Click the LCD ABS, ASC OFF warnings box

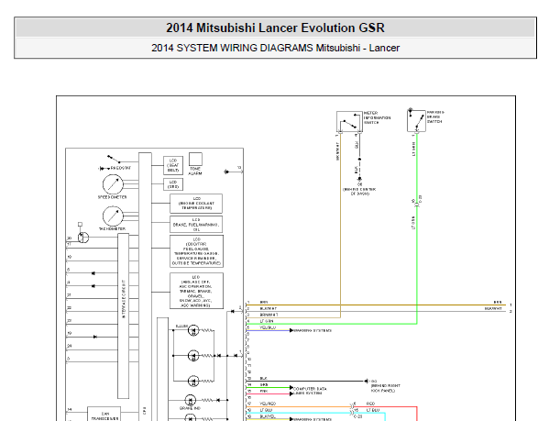click(x=196, y=291)
